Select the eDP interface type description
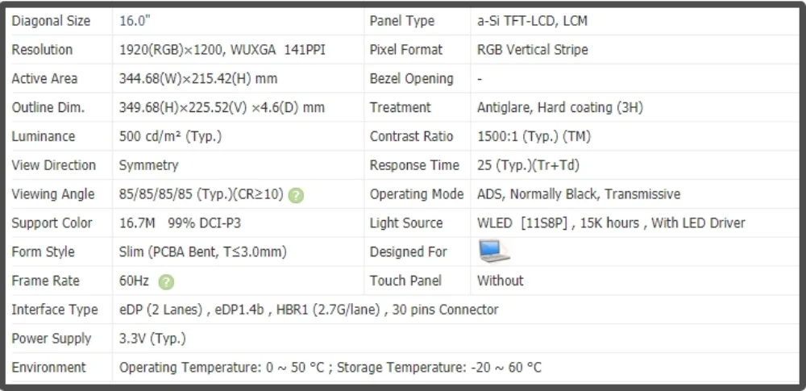Image resolution: width=806 pixels, height=391 pixels. pyautogui.click(x=309, y=310)
